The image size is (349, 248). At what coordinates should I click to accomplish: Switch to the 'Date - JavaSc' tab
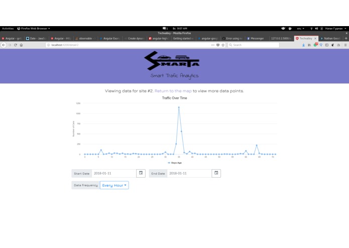click(x=36, y=39)
